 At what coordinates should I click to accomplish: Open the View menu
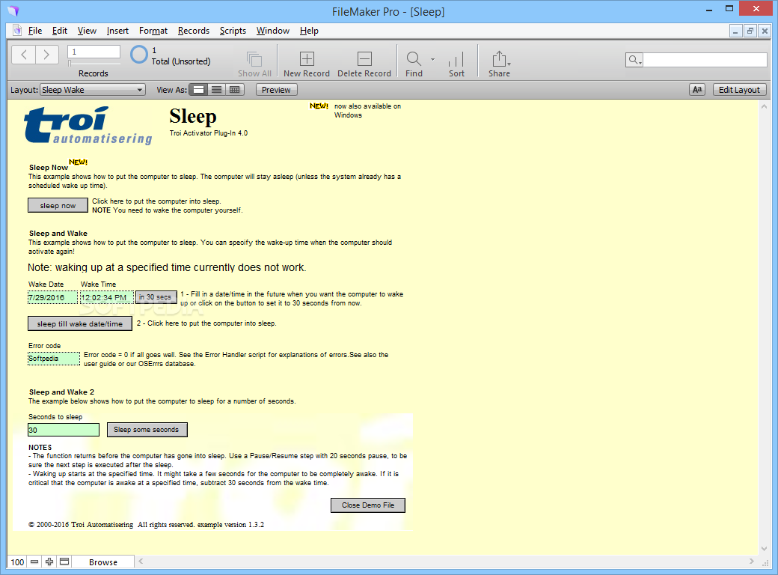(87, 31)
